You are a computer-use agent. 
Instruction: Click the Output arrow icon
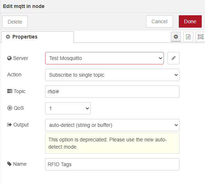[x=9, y=125]
